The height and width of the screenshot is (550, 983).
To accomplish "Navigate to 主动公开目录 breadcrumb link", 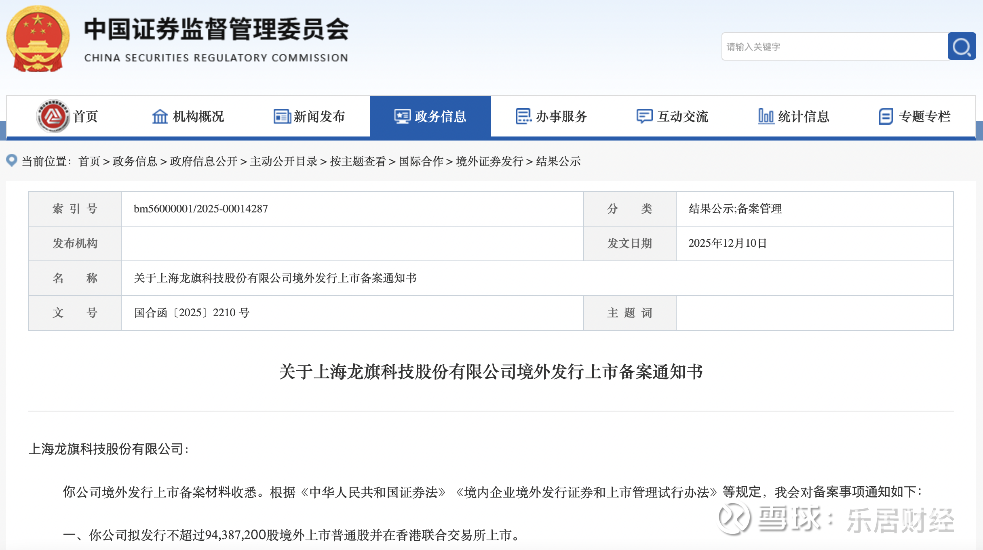I will pyautogui.click(x=284, y=162).
